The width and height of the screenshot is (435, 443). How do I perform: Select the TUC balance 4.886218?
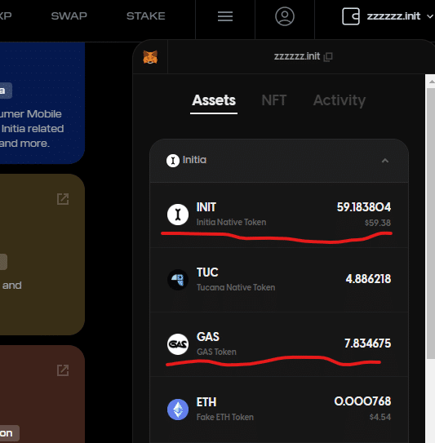click(x=368, y=279)
